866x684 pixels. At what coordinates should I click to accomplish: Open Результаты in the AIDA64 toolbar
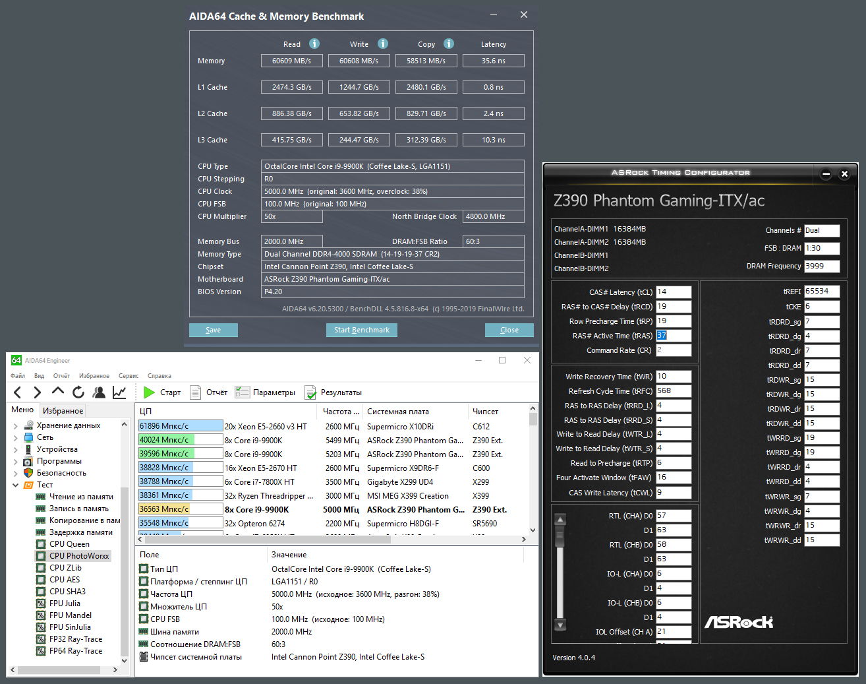(333, 392)
